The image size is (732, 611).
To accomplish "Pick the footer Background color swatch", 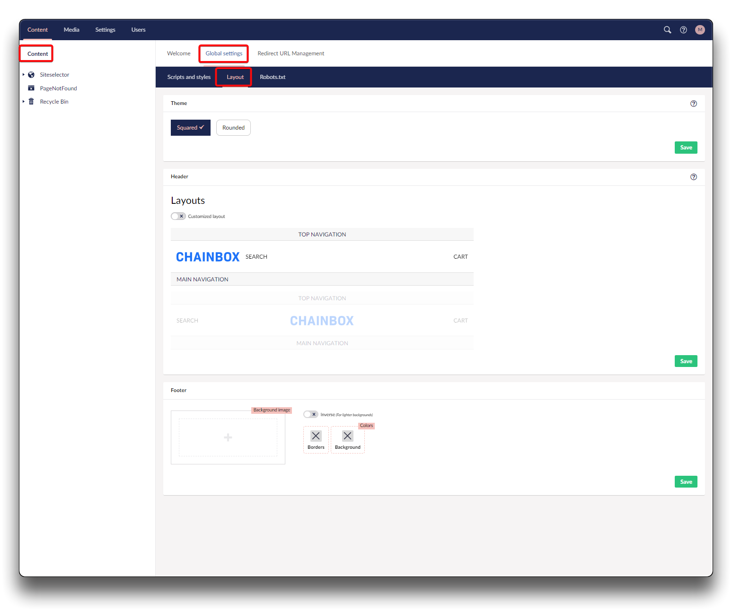I will [x=347, y=436].
